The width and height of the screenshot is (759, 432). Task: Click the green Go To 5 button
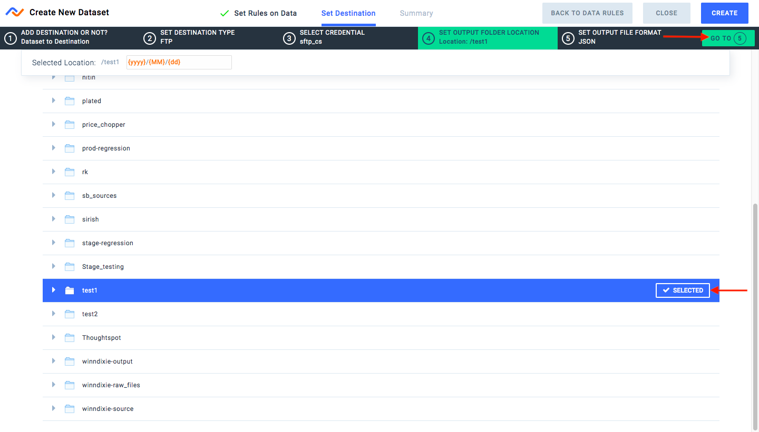(728, 38)
